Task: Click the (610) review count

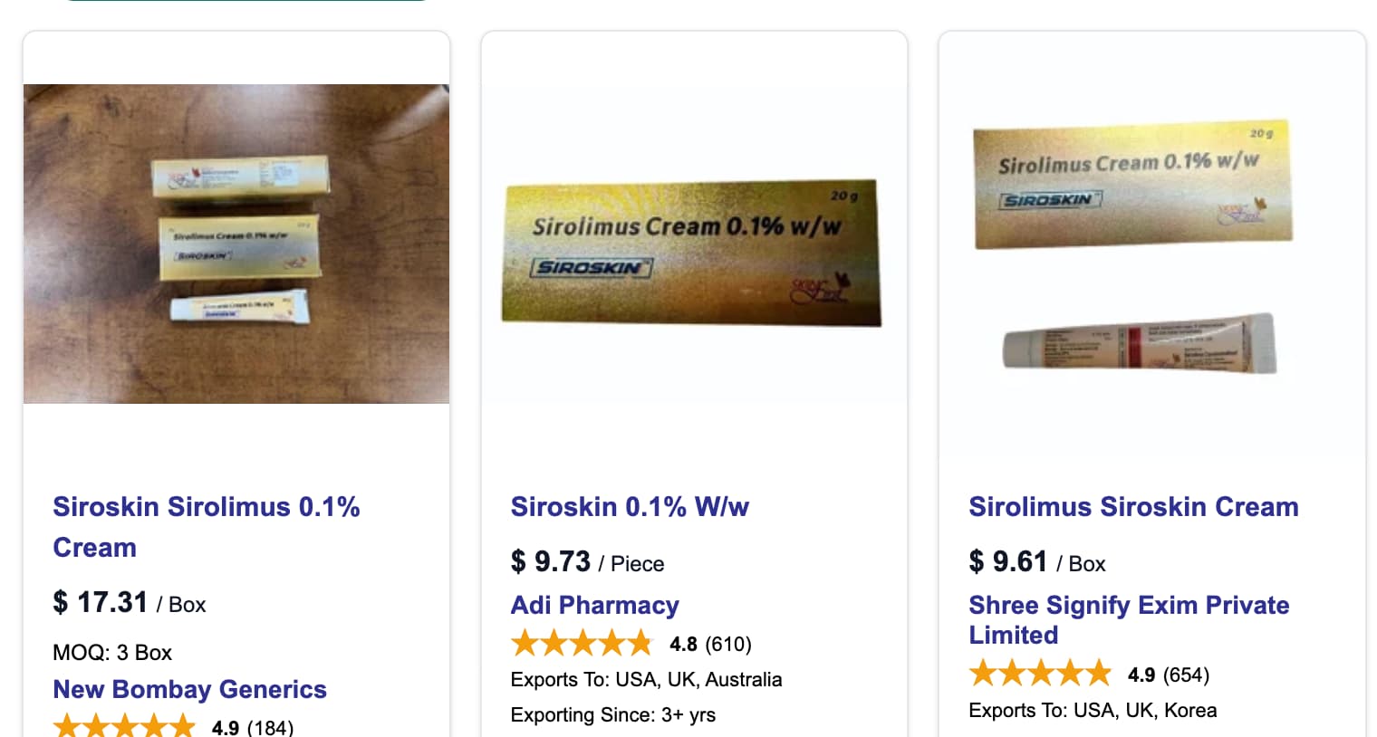Action: [x=728, y=645]
